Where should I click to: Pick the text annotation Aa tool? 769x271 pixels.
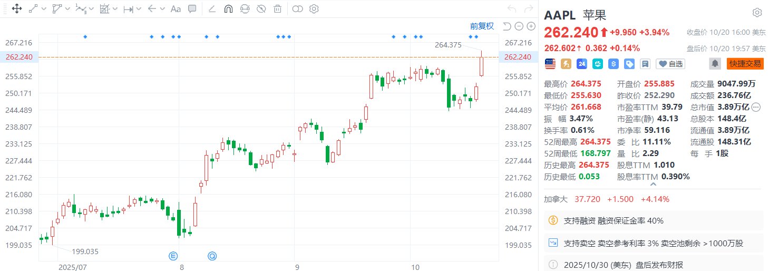[x=176, y=9]
